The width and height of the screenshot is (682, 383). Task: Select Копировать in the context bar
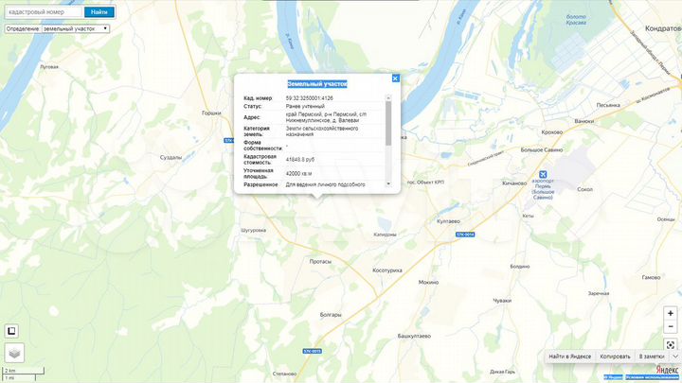[x=615, y=357]
